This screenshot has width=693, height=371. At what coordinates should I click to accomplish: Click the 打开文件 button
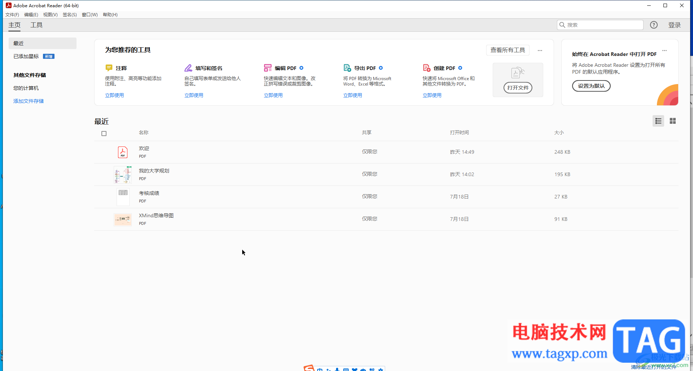[x=518, y=88]
